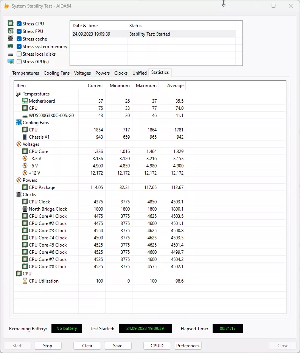Click the system memory RAM stick icon

(11, 46)
